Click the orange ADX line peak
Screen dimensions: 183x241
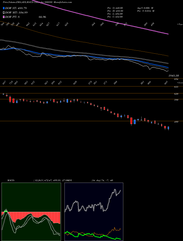coord(115,227)
